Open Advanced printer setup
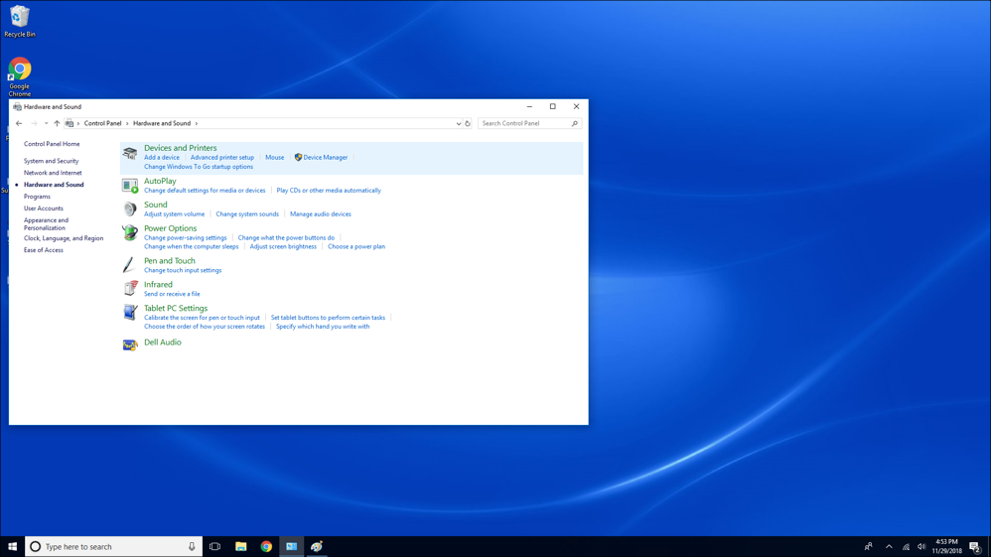The image size is (991, 557). [x=222, y=158]
